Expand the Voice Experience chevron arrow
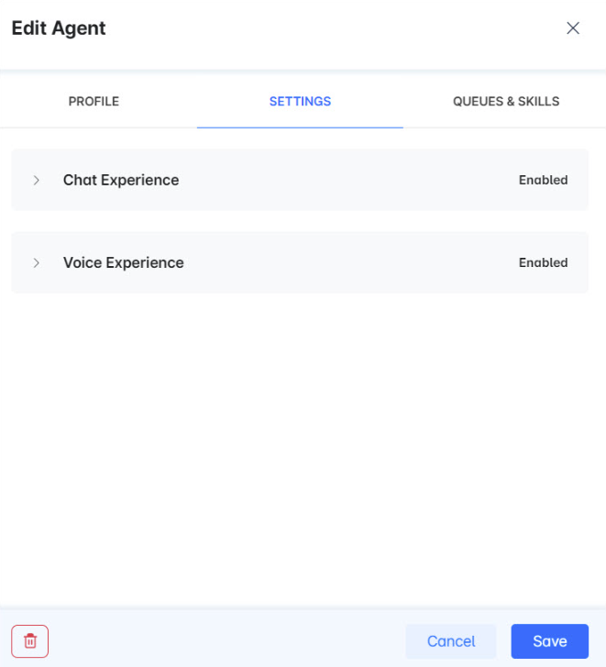Image resolution: width=606 pixels, height=667 pixels. click(37, 262)
